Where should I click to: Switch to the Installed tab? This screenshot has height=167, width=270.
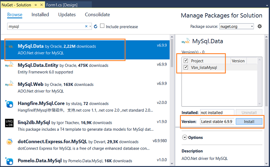tap(40, 15)
